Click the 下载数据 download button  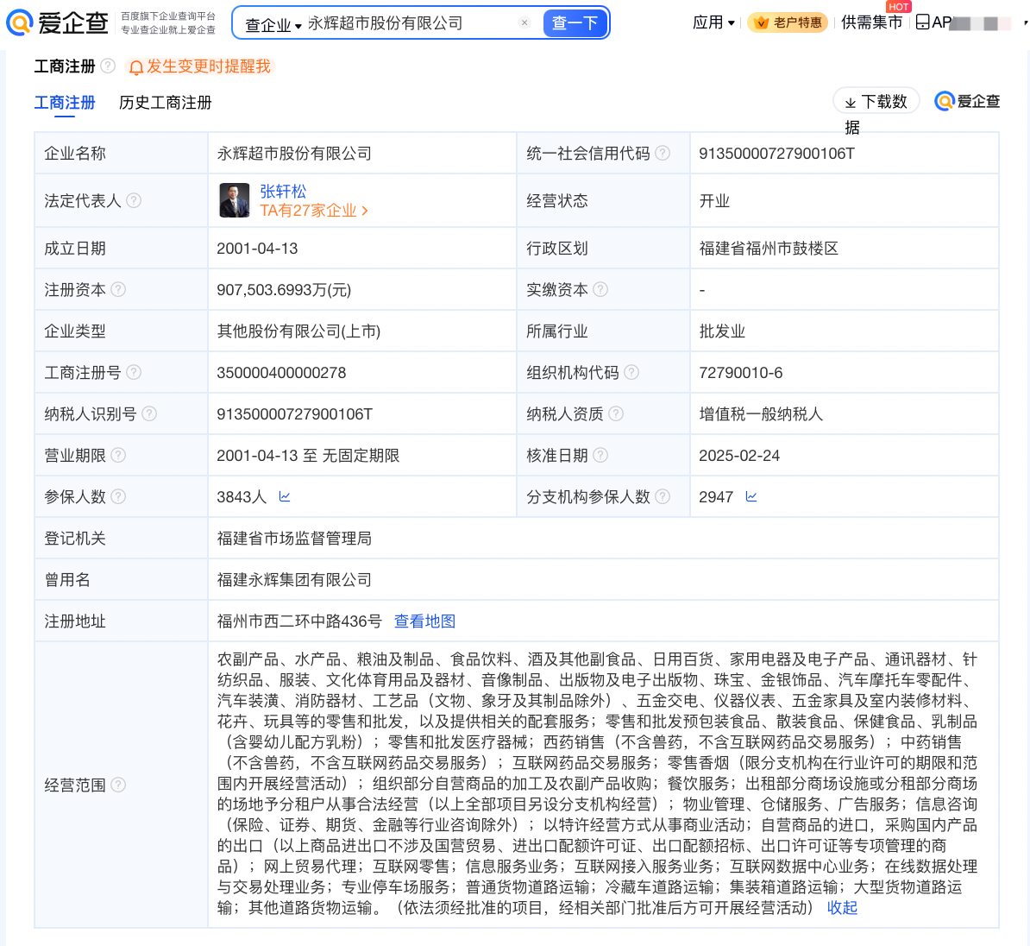tap(877, 102)
